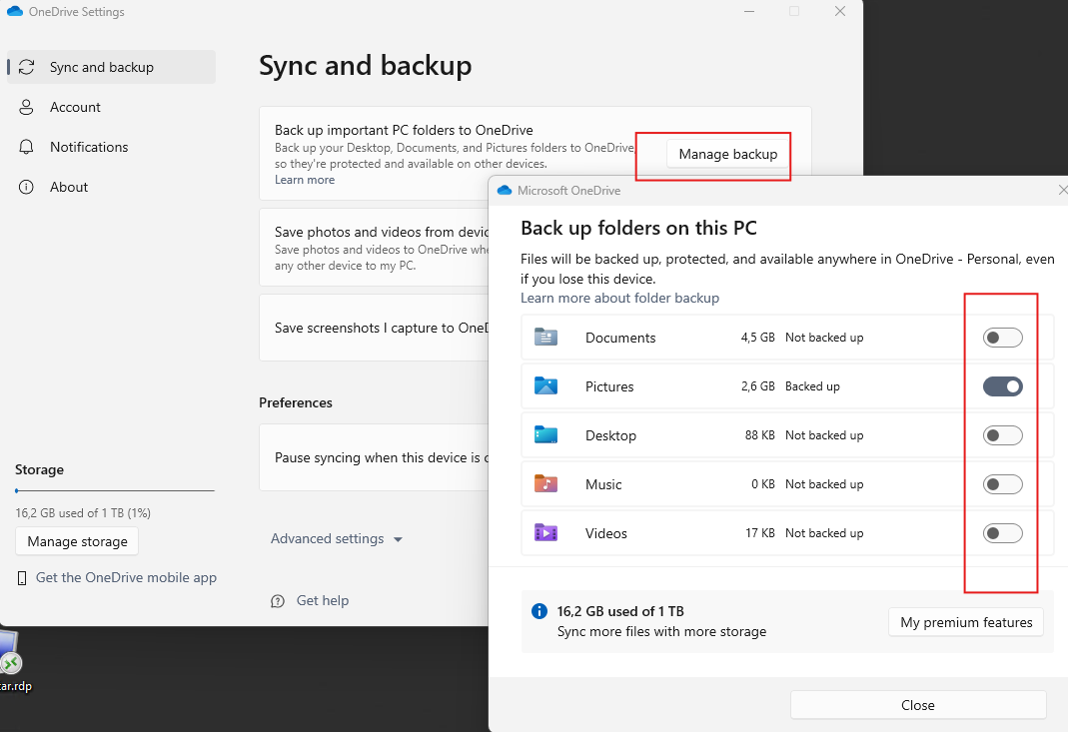Turn off backup for the Pictures folder
Image resolution: width=1068 pixels, height=732 pixels.
(x=1003, y=386)
